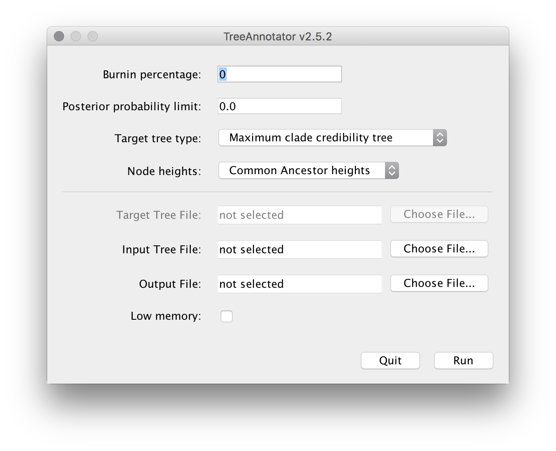Close the TreeAnnotator window
Viewport: 556px width, 451px height.
(59, 37)
